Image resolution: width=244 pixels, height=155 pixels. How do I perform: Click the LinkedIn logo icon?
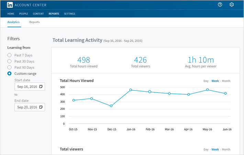click(10, 5)
